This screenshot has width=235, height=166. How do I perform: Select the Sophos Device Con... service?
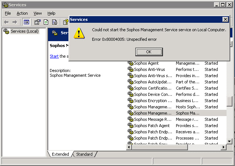tap(177, 94)
